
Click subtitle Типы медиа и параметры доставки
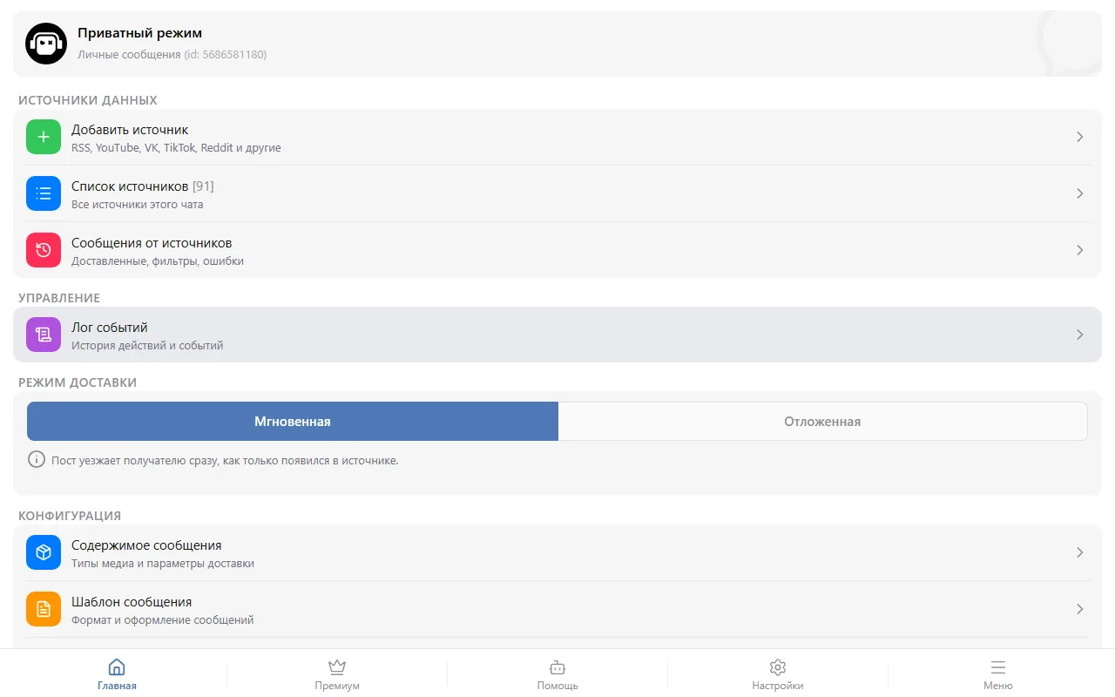pyautogui.click(x=163, y=564)
